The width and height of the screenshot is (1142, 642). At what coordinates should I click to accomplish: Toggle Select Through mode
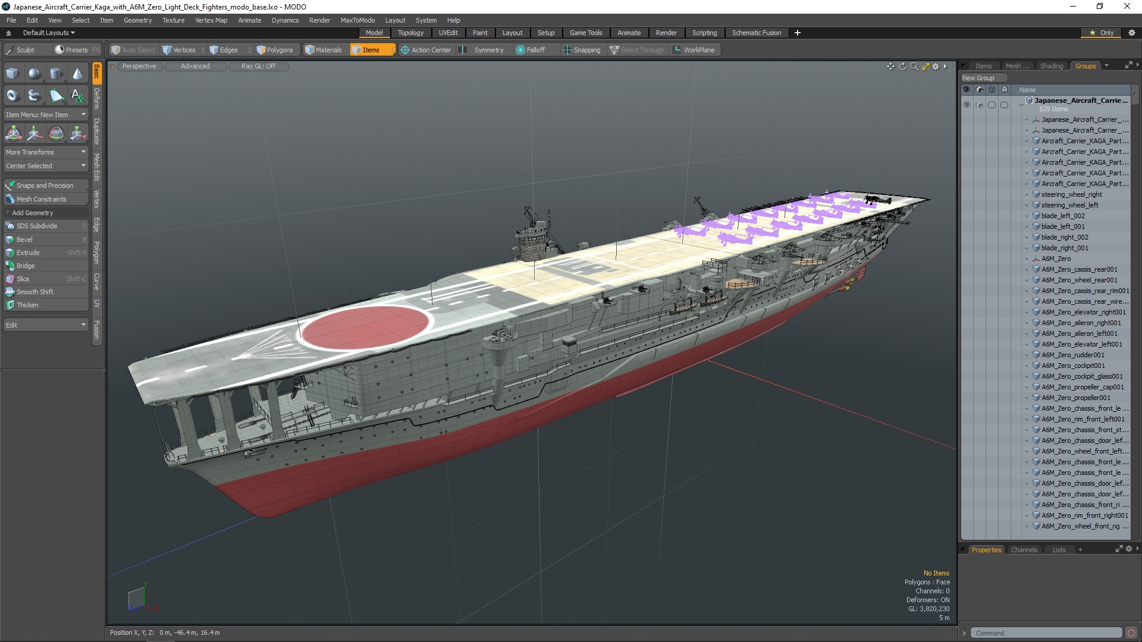point(637,49)
